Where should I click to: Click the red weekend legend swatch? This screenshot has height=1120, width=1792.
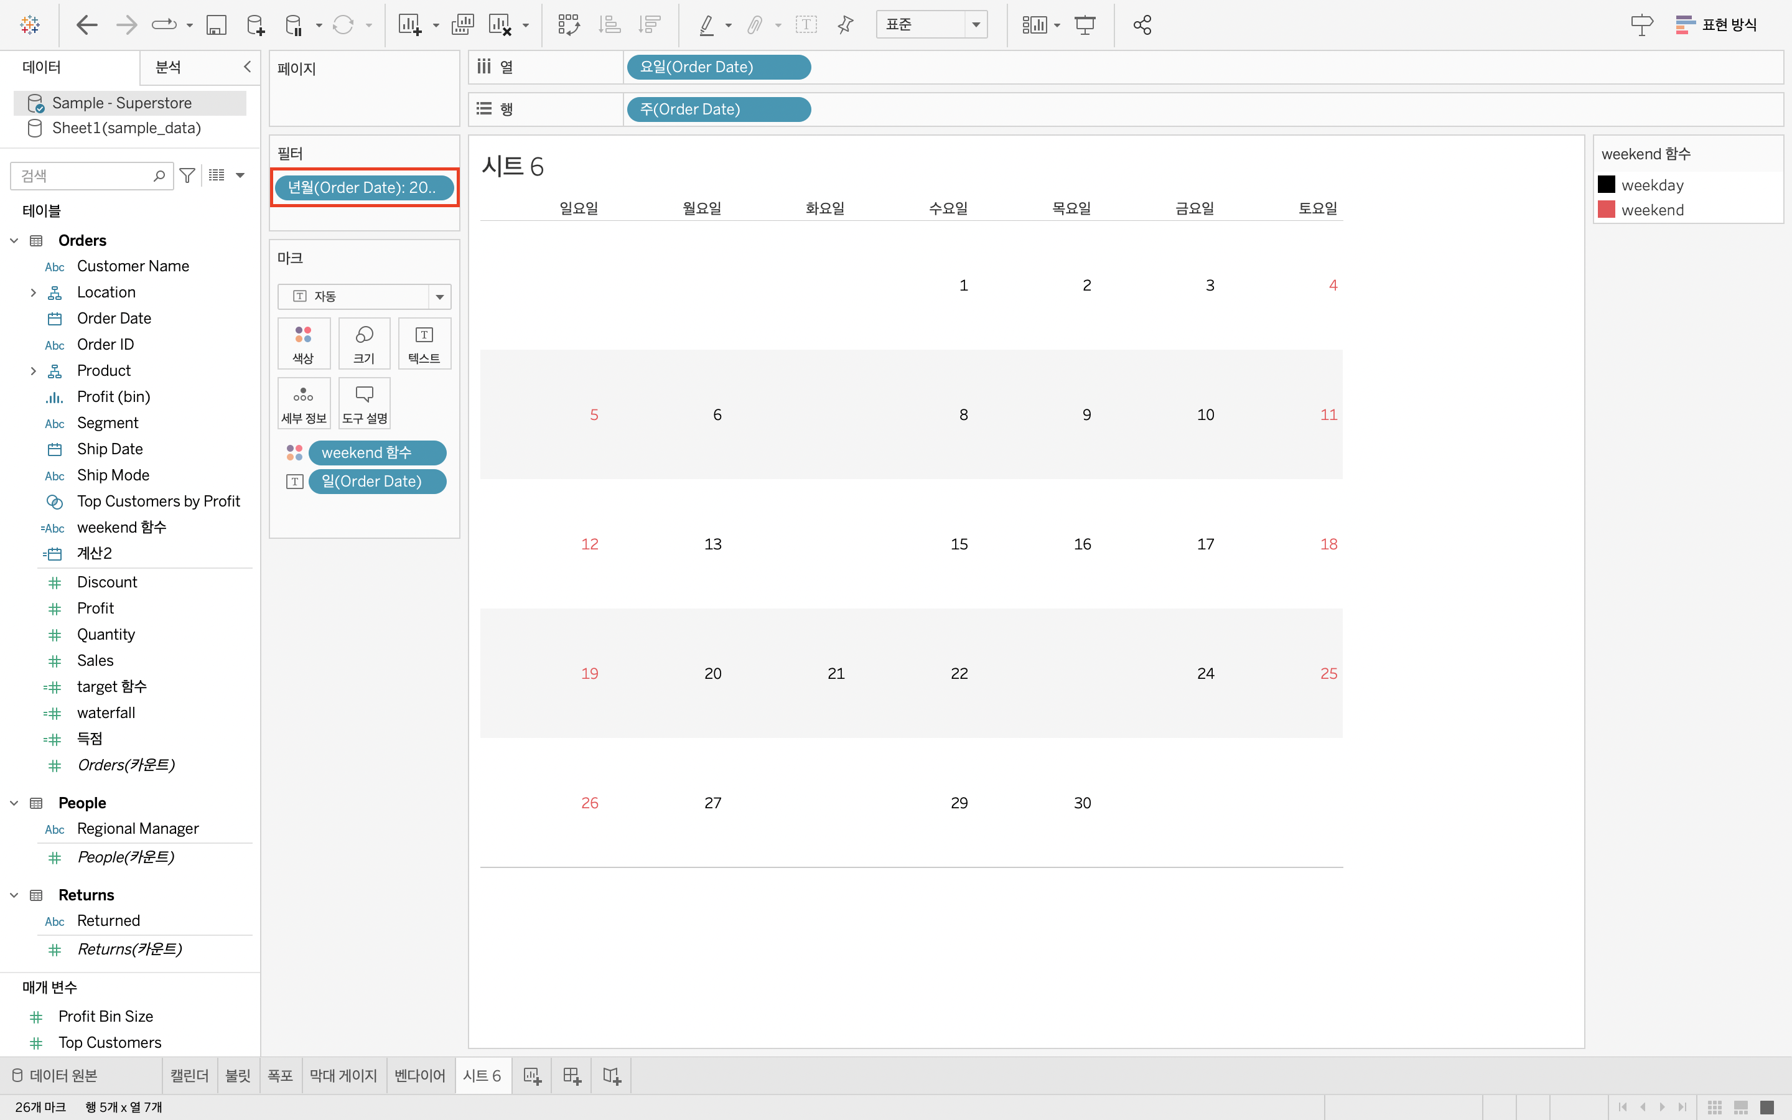(1606, 210)
